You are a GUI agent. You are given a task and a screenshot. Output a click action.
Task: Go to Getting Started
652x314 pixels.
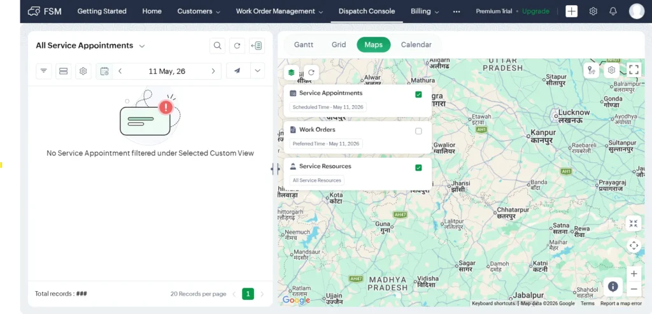pyautogui.click(x=102, y=11)
